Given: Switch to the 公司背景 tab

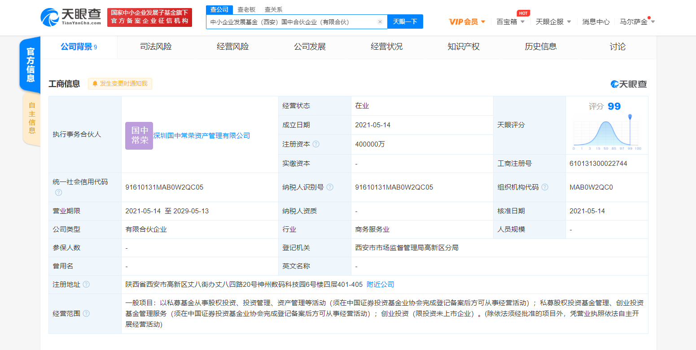Looking at the screenshot, I should pyautogui.click(x=79, y=47).
